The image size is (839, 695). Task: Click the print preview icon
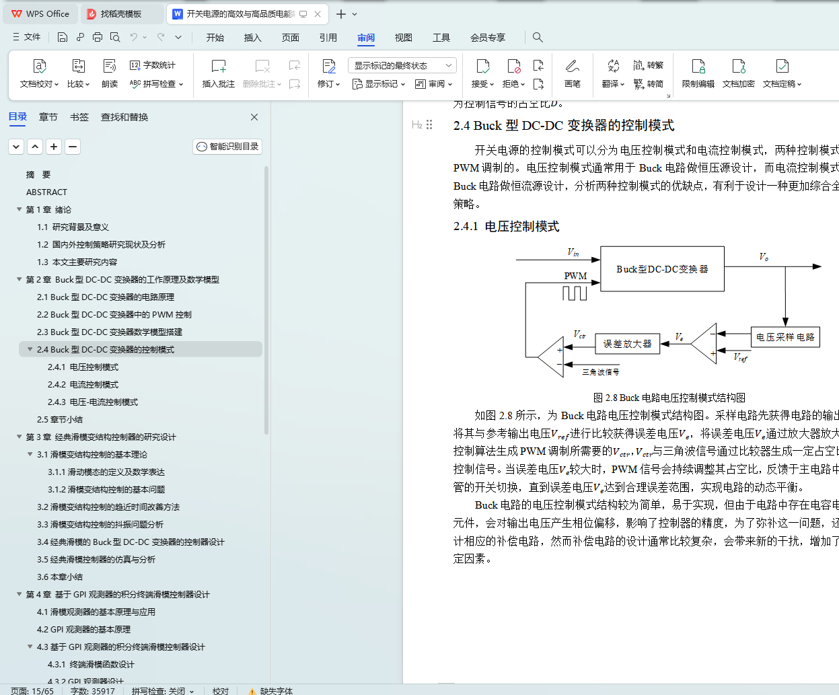click(115, 37)
